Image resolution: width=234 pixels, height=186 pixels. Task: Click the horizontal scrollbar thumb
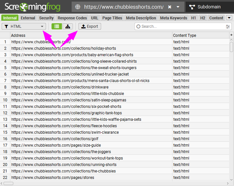(8, 183)
